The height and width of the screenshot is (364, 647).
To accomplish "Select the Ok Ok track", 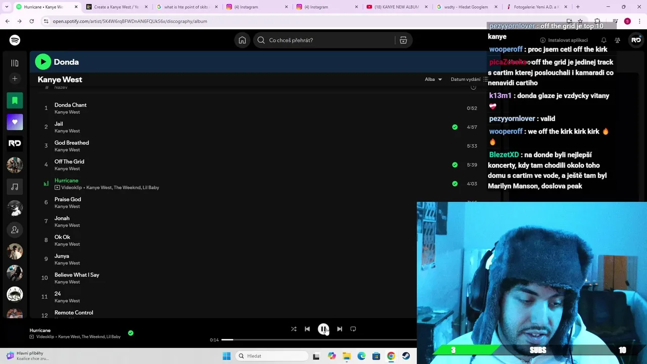I will click(x=62, y=237).
